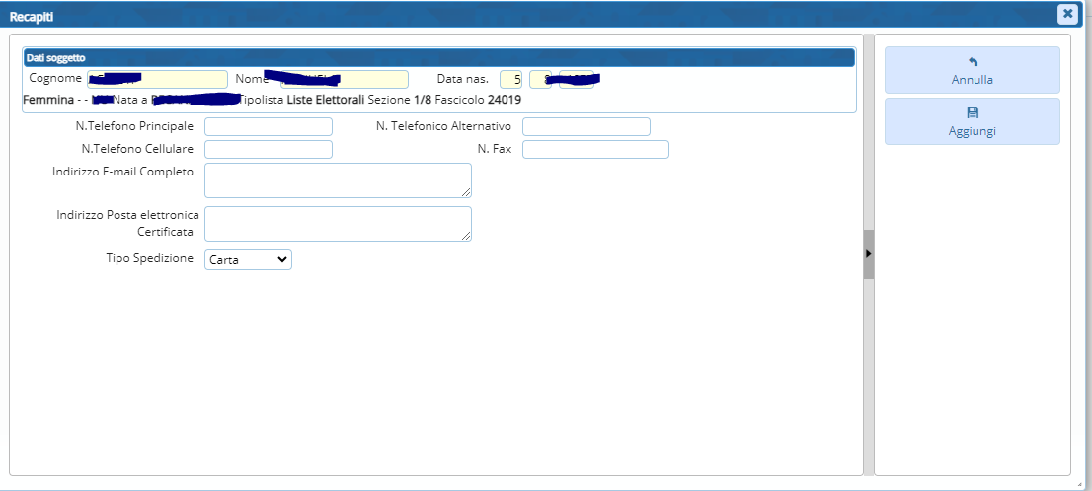Click the birth date day field
This screenshot has height=491, width=1092.
[x=510, y=79]
